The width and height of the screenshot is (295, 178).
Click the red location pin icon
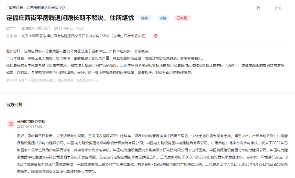[156, 36]
